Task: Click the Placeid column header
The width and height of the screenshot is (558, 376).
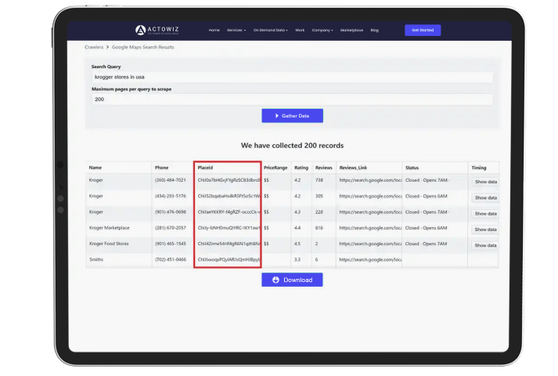Action: point(205,168)
